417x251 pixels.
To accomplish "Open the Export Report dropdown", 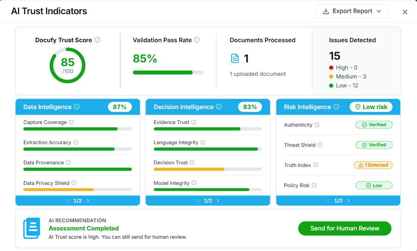I will (x=352, y=11).
